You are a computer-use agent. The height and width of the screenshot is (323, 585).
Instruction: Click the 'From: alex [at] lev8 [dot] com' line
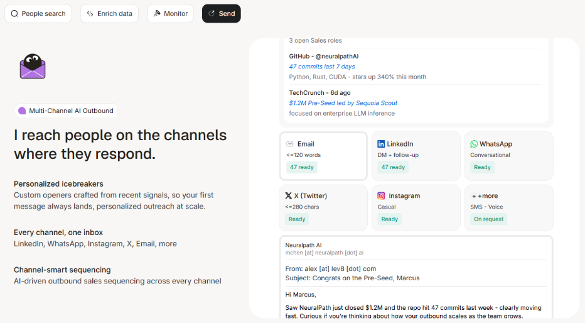[331, 268]
